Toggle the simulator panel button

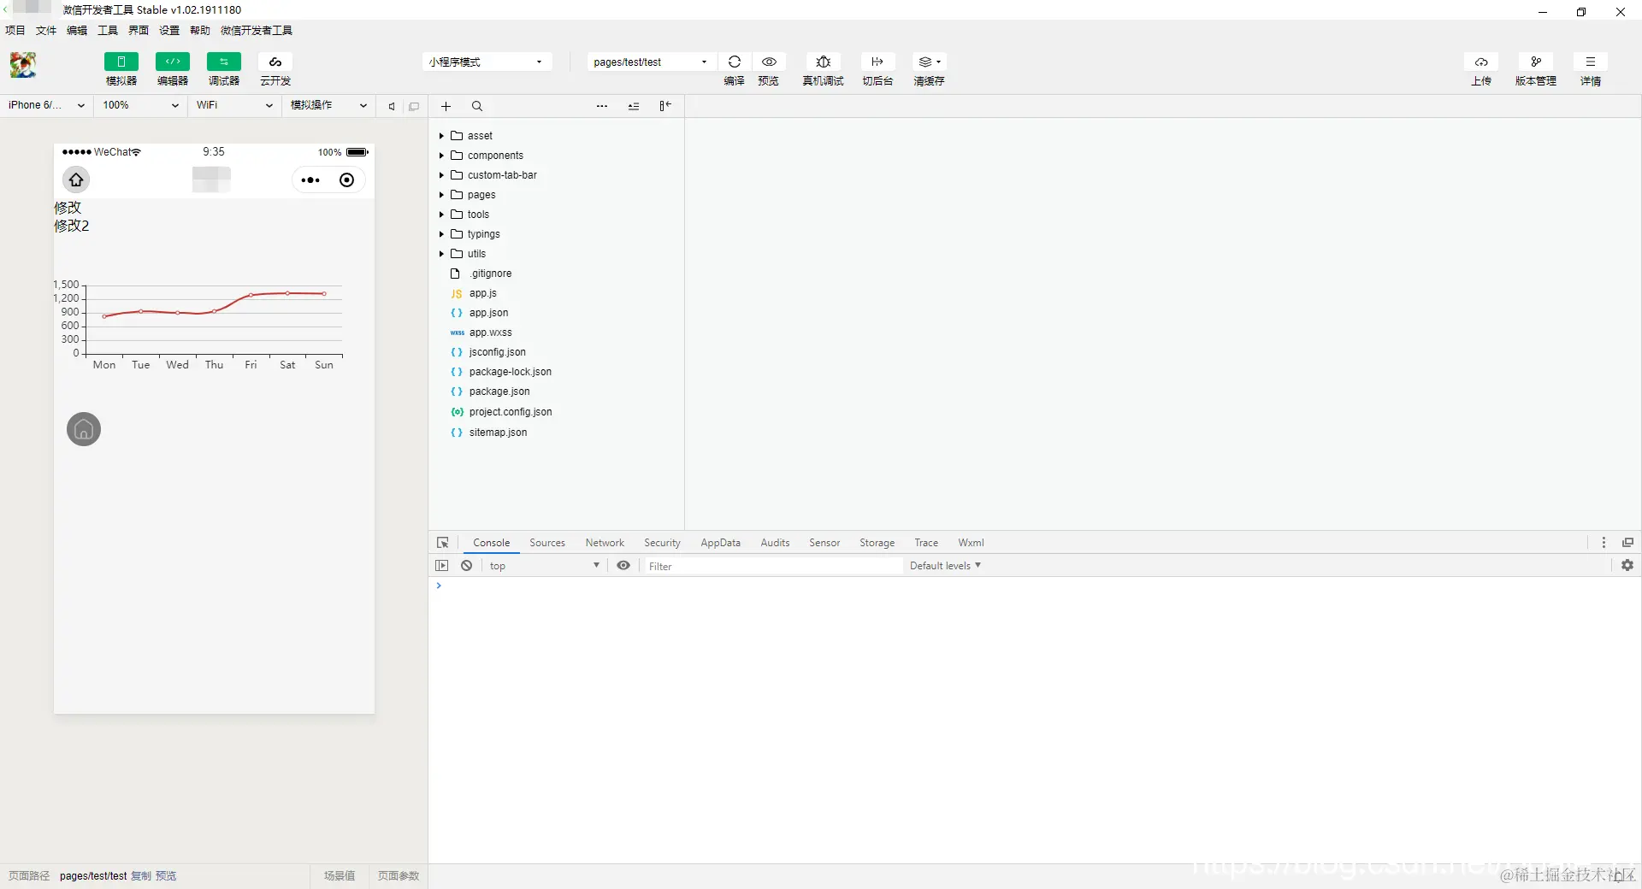[121, 62]
